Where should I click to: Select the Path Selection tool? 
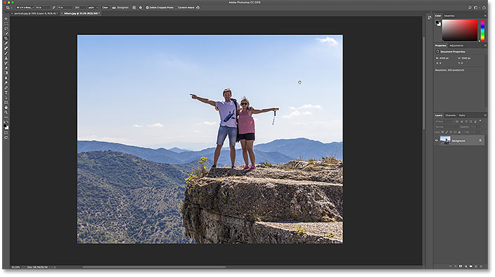point(6,98)
